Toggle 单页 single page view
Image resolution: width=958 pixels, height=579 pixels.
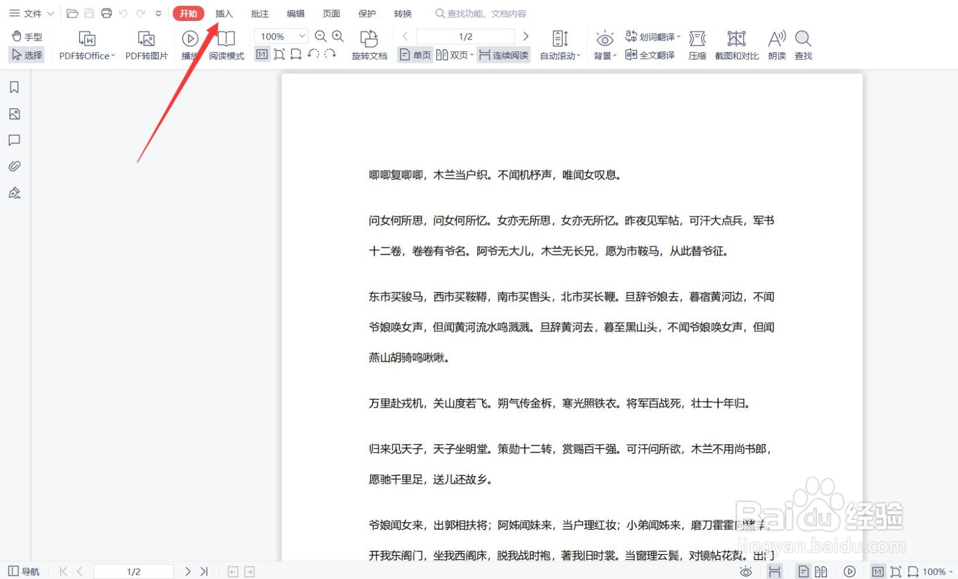pos(416,55)
